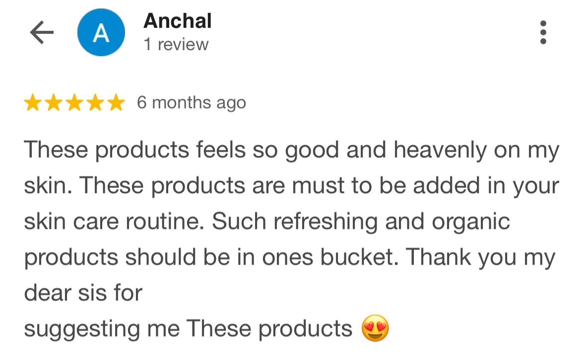The height and width of the screenshot is (356, 585).
Task: Click the 'dear sis for' text line
Action: click(83, 293)
